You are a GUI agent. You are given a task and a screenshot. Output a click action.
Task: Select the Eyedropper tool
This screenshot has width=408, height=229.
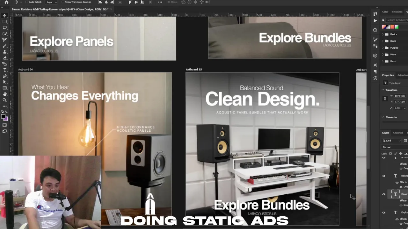(x=5, y=40)
